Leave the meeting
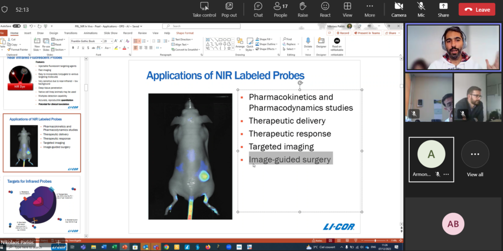This screenshot has width=503, height=251. click(476, 10)
